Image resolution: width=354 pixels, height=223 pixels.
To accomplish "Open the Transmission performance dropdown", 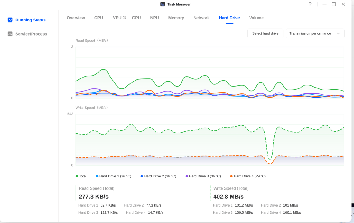I will [x=315, y=33].
